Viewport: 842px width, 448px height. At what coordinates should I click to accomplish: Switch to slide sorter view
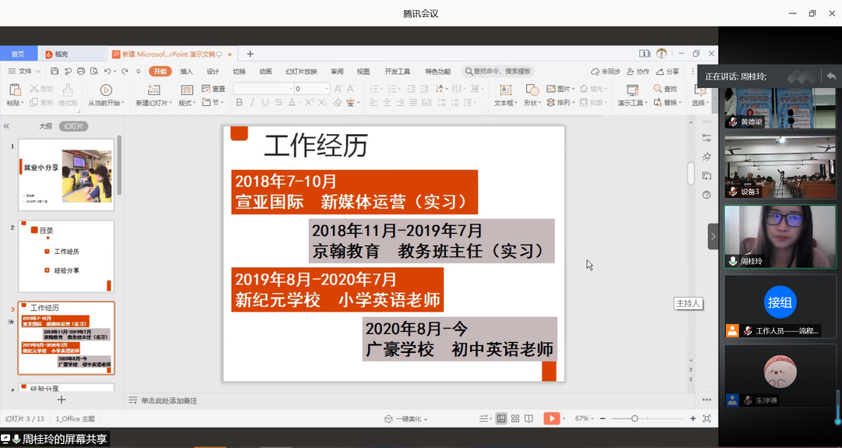[515, 418]
